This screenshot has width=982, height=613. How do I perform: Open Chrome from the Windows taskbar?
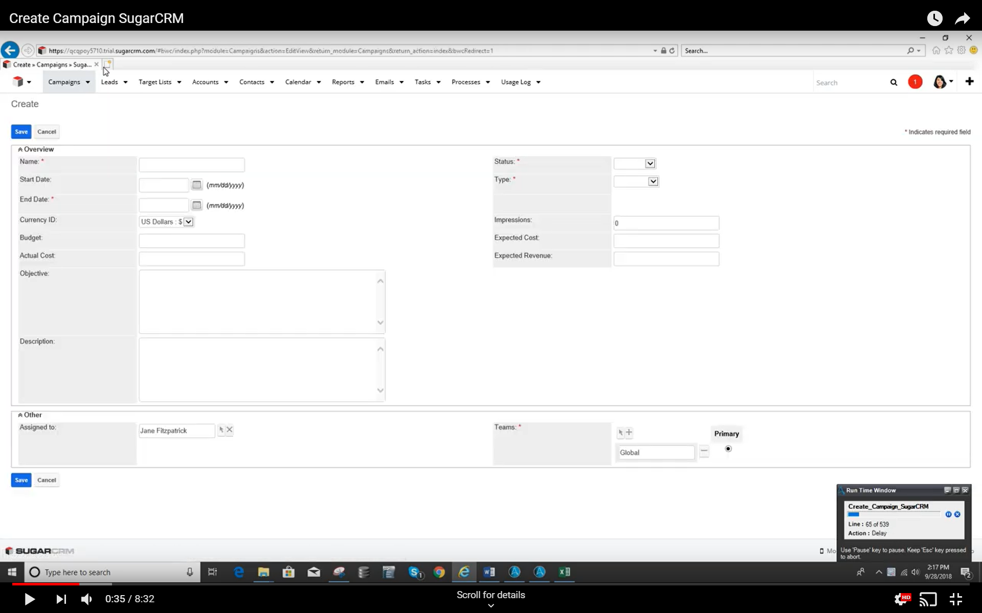tap(439, 572)
